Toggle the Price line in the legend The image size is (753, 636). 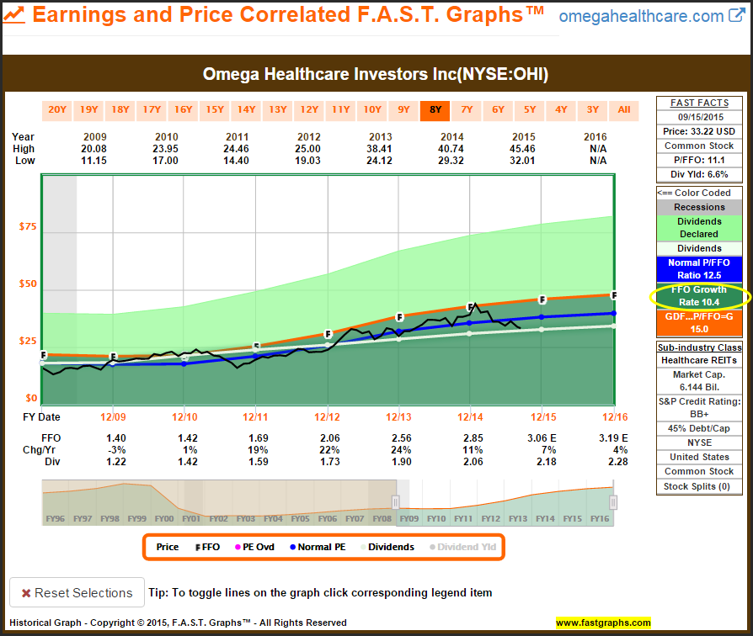coord(168,547)
